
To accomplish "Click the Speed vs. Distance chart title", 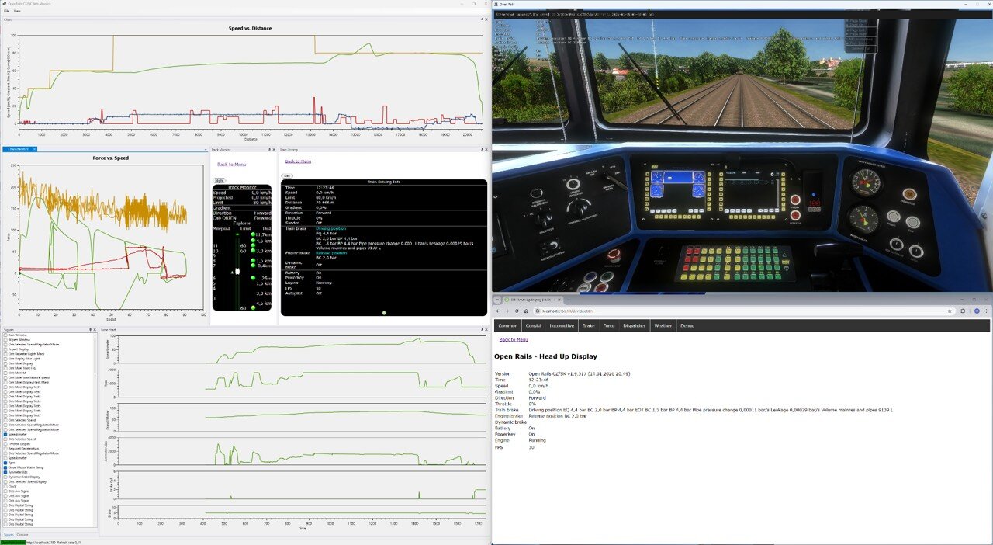I will (x=250, y=28).
